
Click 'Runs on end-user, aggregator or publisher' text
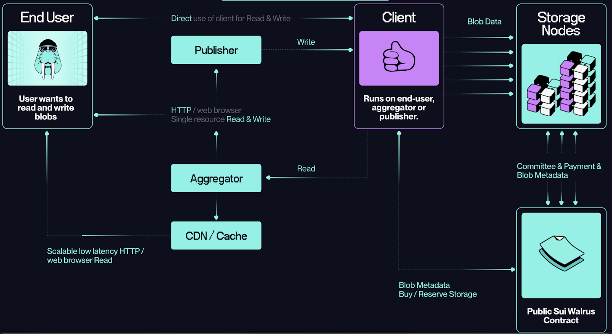click(x=399, y=108)
